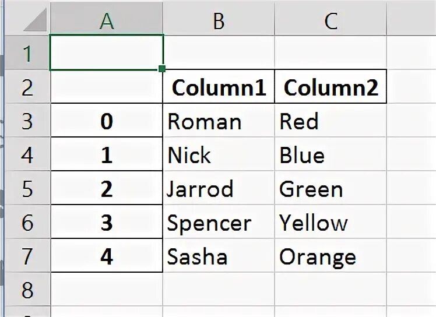The image size is (436, 317).
Task: Select the index cell showing 4
Action: tap(107, 256)
